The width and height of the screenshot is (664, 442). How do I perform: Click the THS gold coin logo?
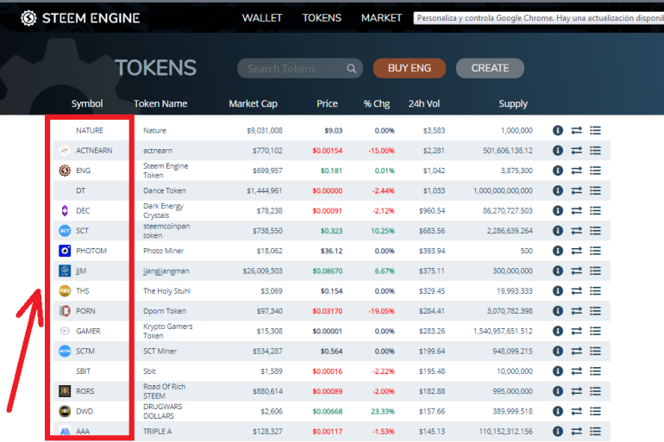click(65, 291)
